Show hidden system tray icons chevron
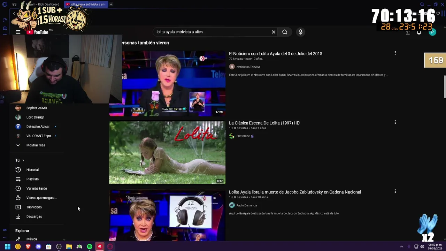The height and width of the screenshot is (251, 446). coord(401,246)
